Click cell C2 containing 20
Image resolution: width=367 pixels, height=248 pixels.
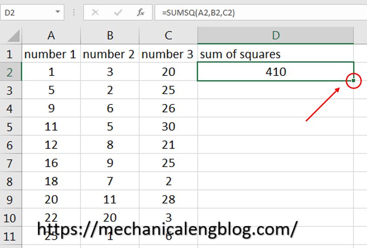pos(168,72)
